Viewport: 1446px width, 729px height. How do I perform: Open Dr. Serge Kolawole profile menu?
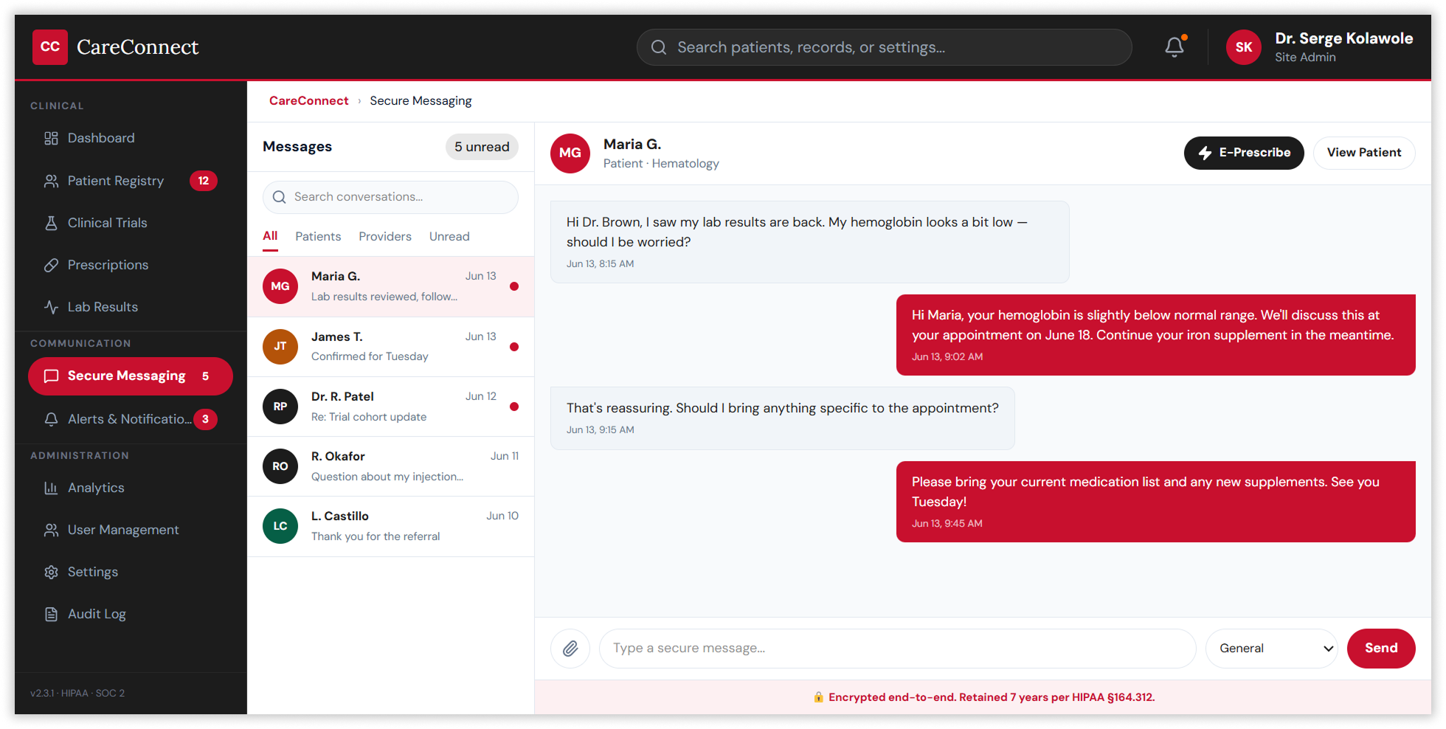click(1319, 47)
